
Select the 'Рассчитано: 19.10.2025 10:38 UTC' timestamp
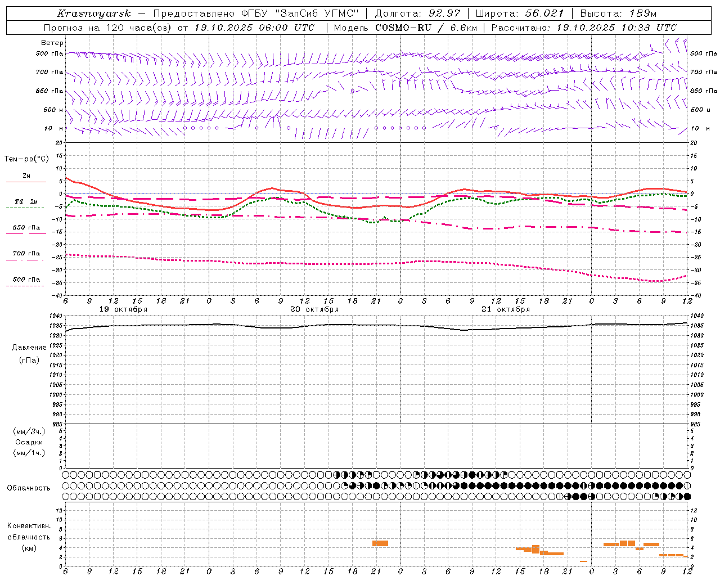coord(584,28)
